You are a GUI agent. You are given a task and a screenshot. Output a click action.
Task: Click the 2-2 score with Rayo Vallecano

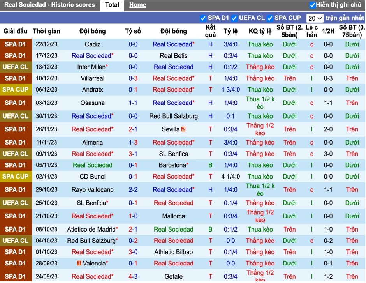point(133,189)
